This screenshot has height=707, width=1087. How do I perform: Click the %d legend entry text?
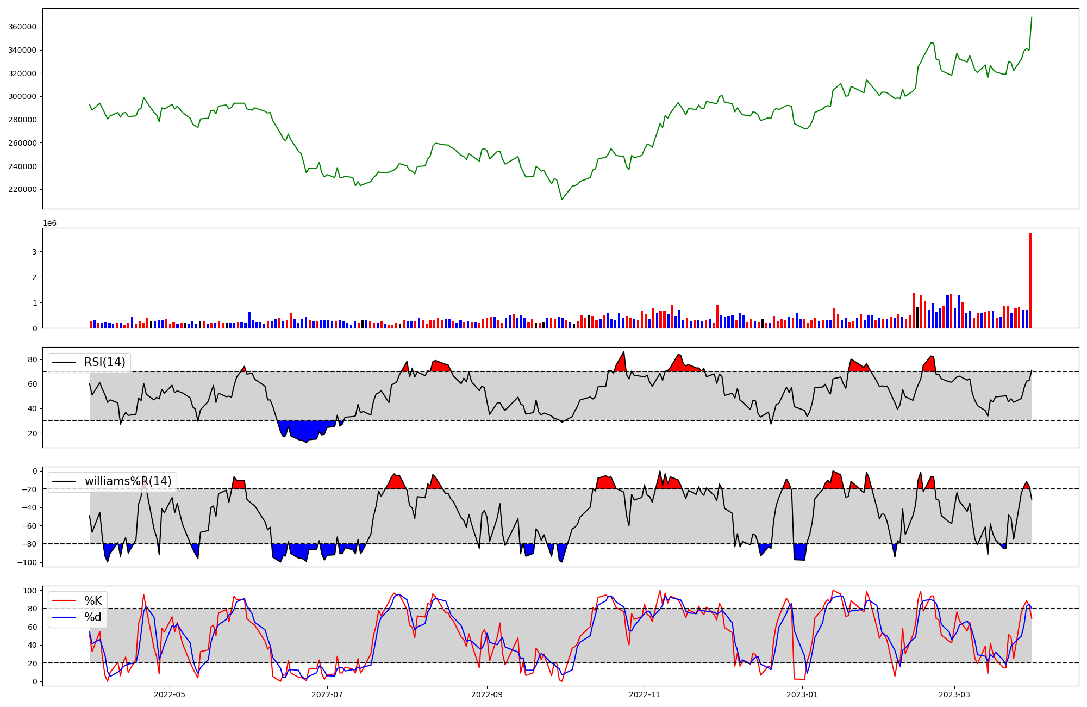tap(93, 617)
